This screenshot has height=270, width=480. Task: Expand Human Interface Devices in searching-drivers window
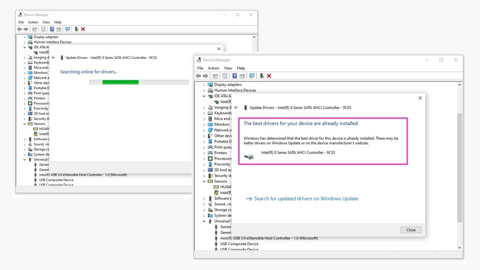pyautogui.click(x=25, y=42)
